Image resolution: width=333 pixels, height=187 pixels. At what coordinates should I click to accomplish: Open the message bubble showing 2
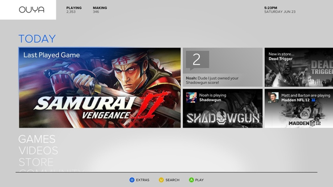pos(197,60)
